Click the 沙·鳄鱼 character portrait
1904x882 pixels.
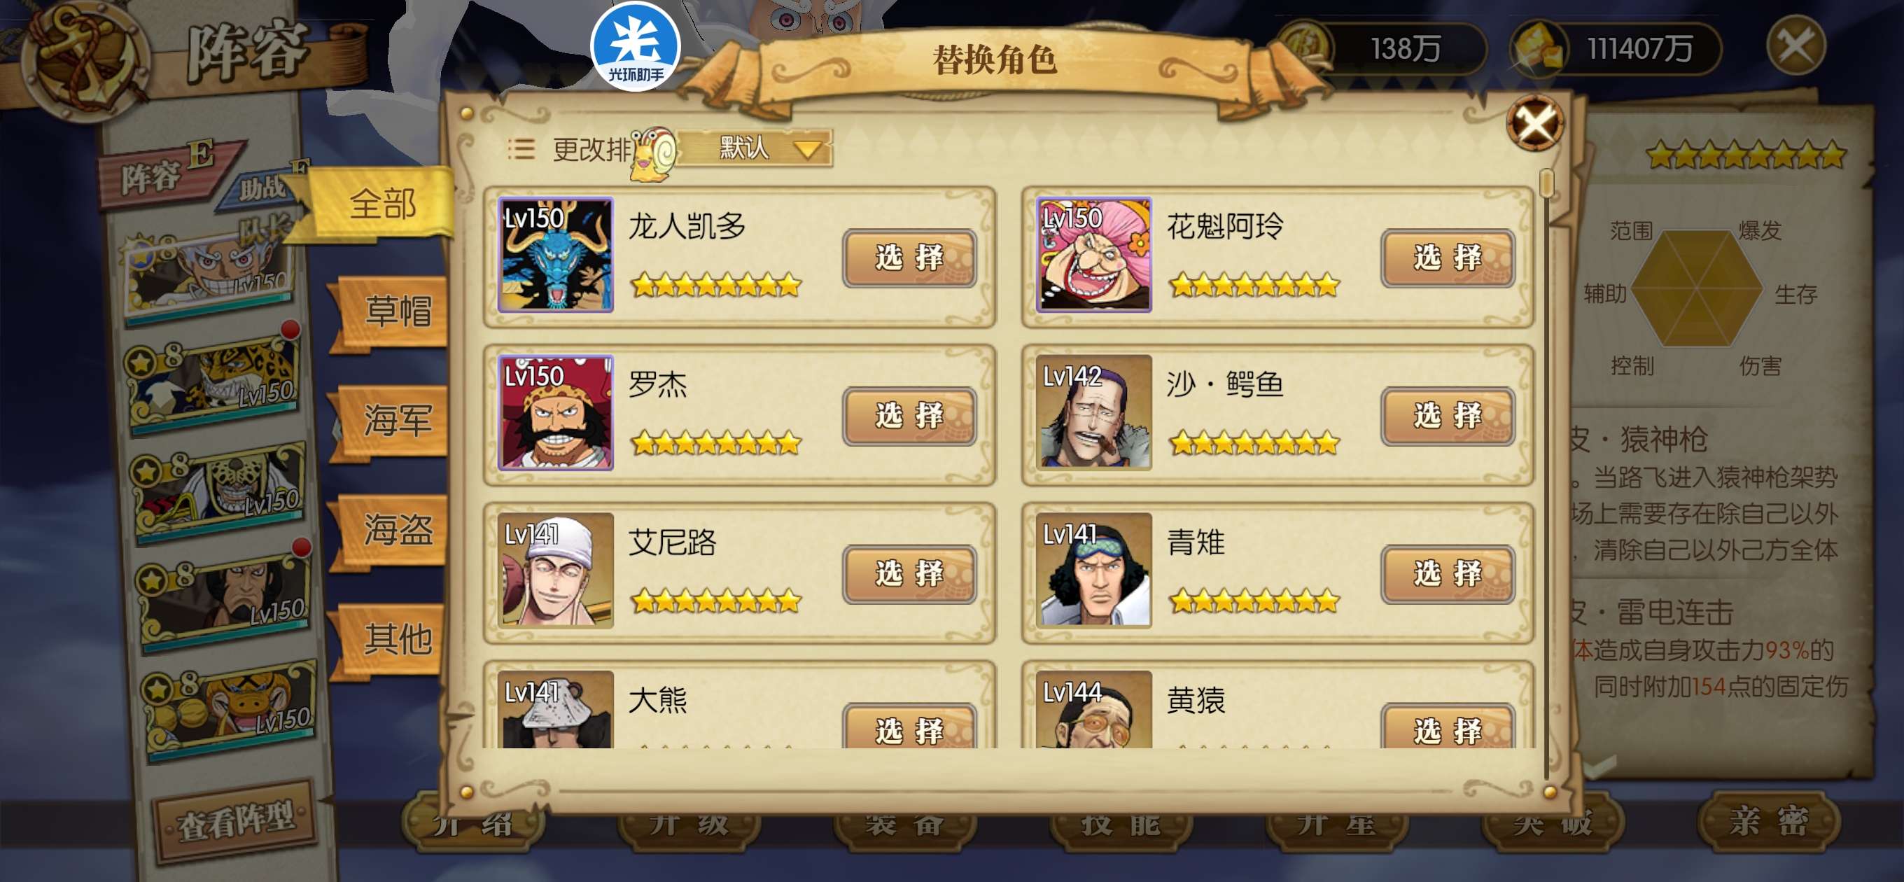(1094, 412)
